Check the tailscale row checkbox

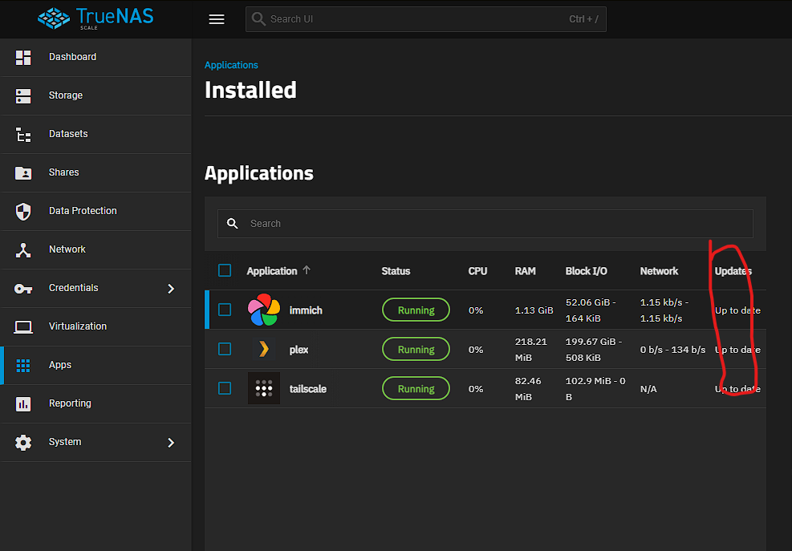click(x=225, y=388)
